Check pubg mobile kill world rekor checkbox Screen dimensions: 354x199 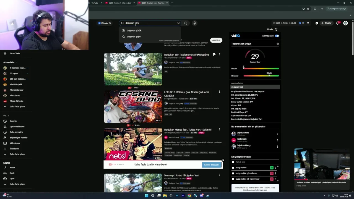(x=233, y=179)
